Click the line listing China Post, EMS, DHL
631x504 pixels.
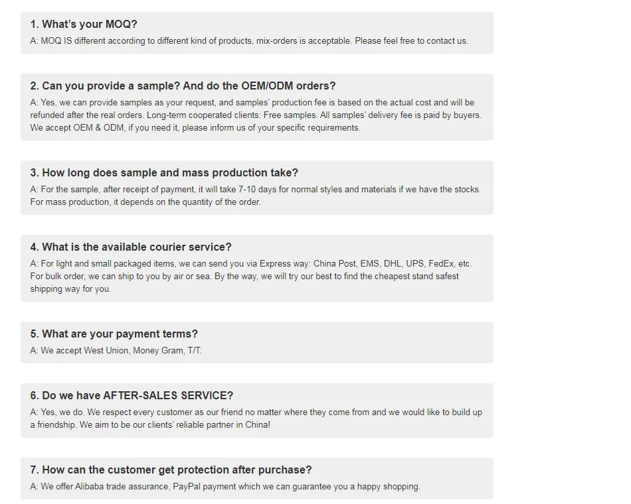(x=251, y=264)
